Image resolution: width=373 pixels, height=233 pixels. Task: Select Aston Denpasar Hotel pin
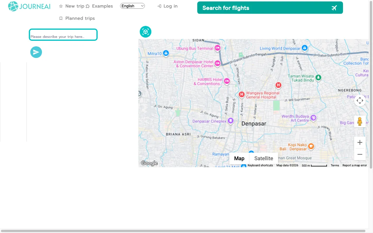tap(217, 63)
